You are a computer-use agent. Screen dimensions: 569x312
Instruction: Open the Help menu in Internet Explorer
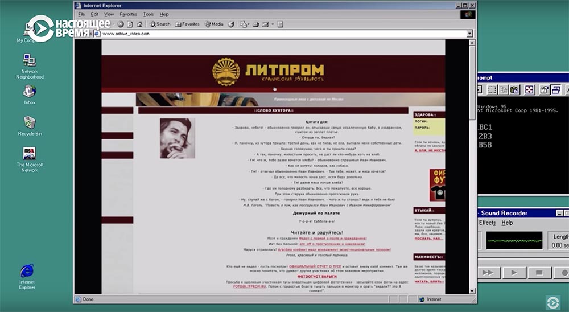[164, 14]
